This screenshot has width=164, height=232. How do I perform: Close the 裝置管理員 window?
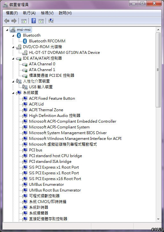click(x=154, y=4)
